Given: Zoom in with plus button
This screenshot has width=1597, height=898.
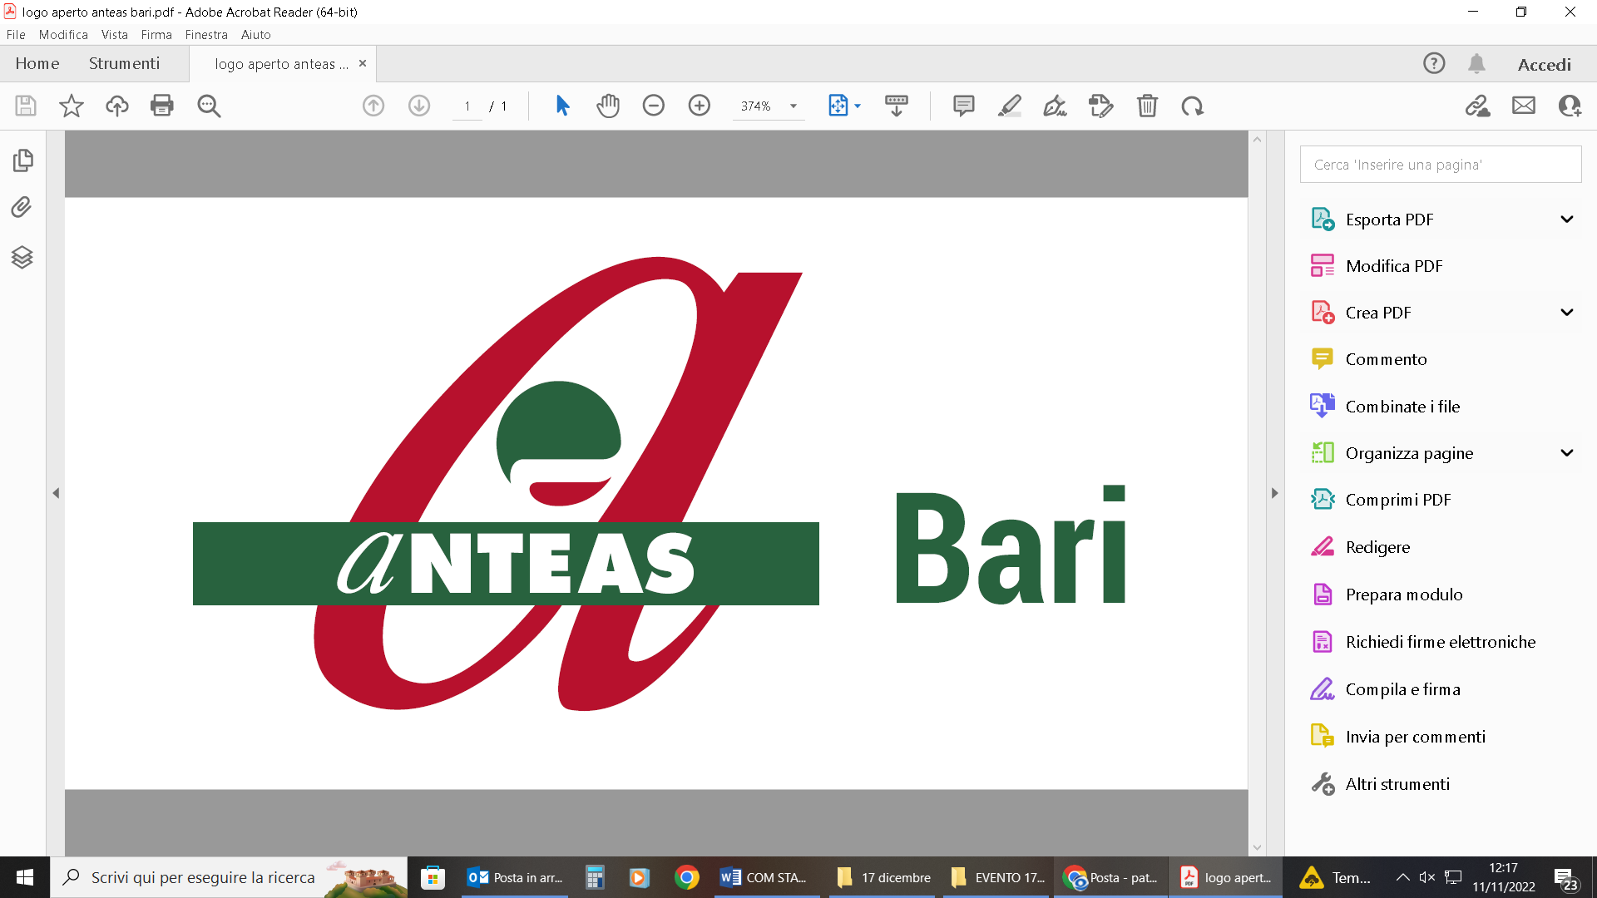Looking at the screenshot, I should coord(700,106).
